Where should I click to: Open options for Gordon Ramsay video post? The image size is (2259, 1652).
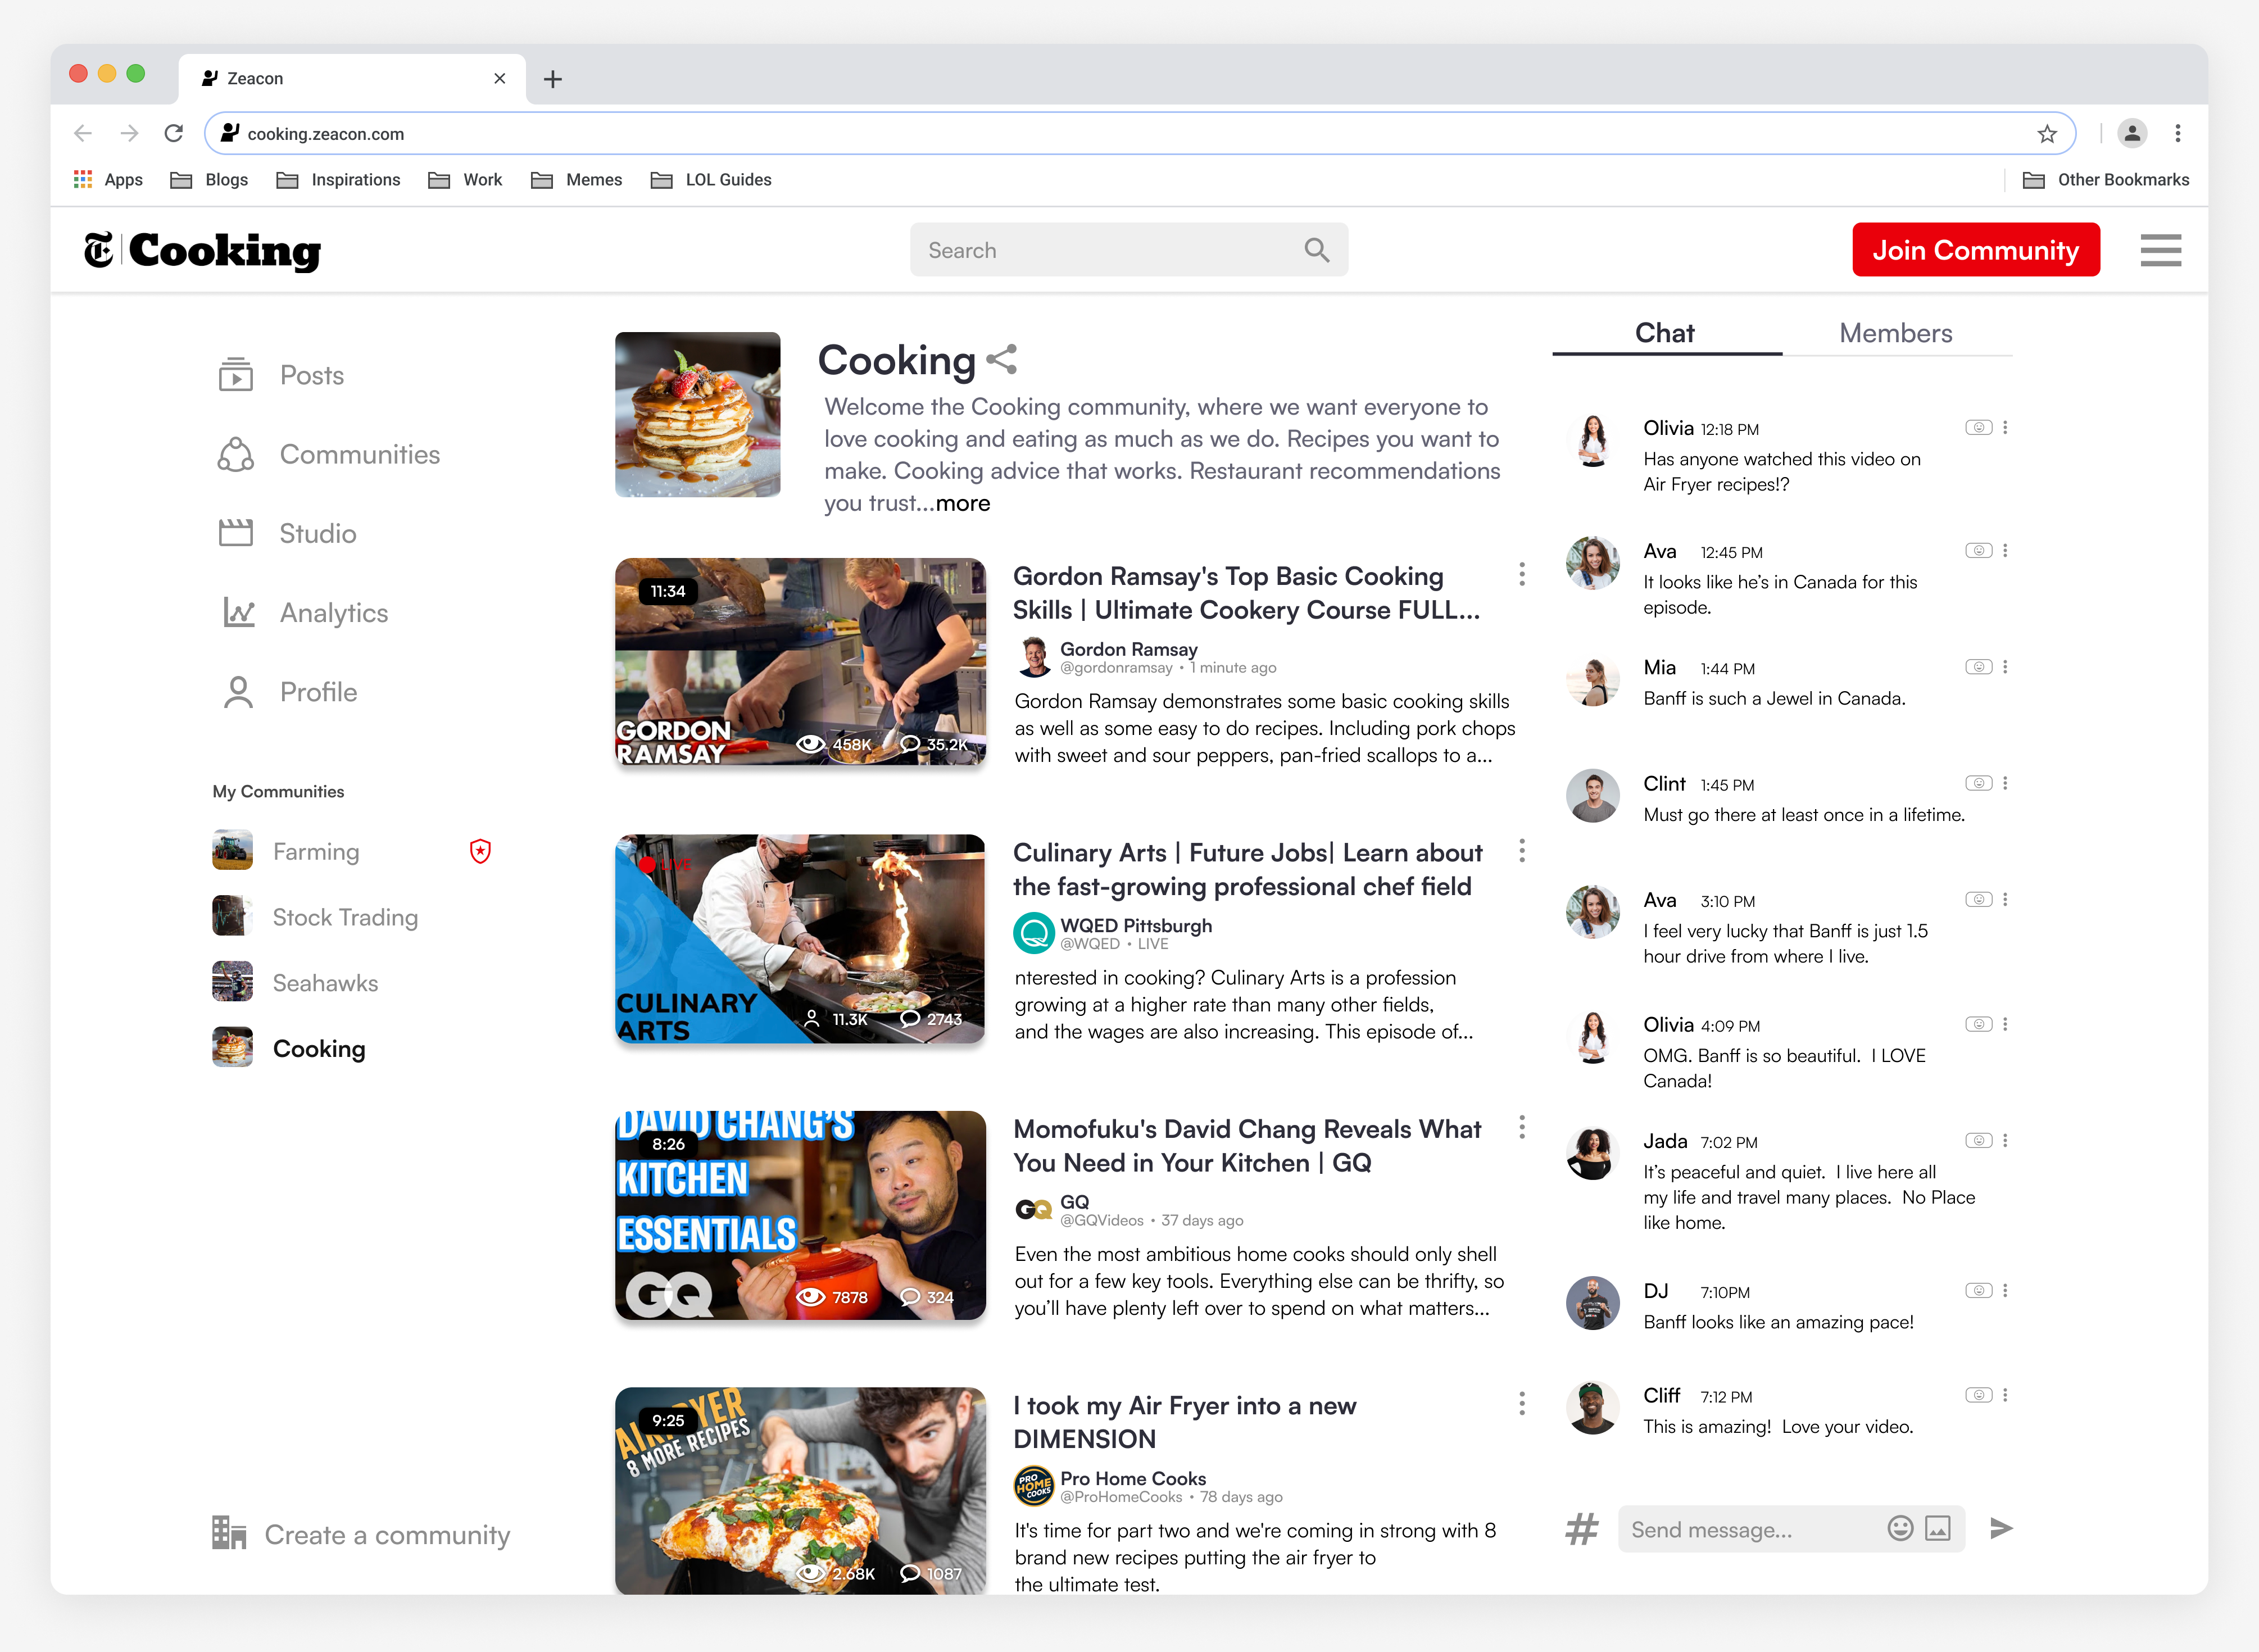[1522, 574]
